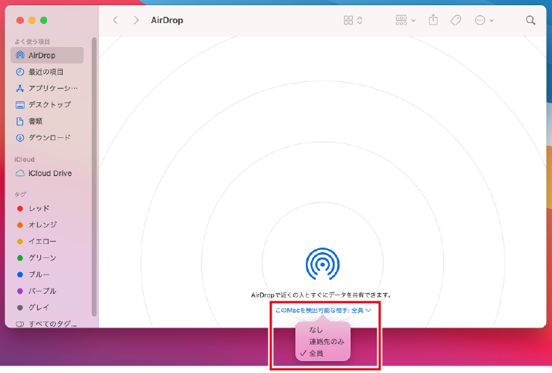Select the パープル tag
This screenshot has width=552, height=373.
pos(47,291)
